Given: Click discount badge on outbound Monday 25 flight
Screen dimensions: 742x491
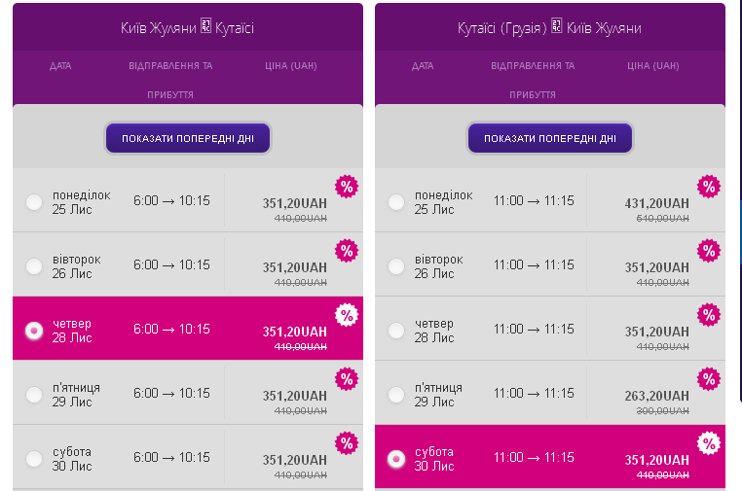Looking at the screenshot, I should point(347,187).
